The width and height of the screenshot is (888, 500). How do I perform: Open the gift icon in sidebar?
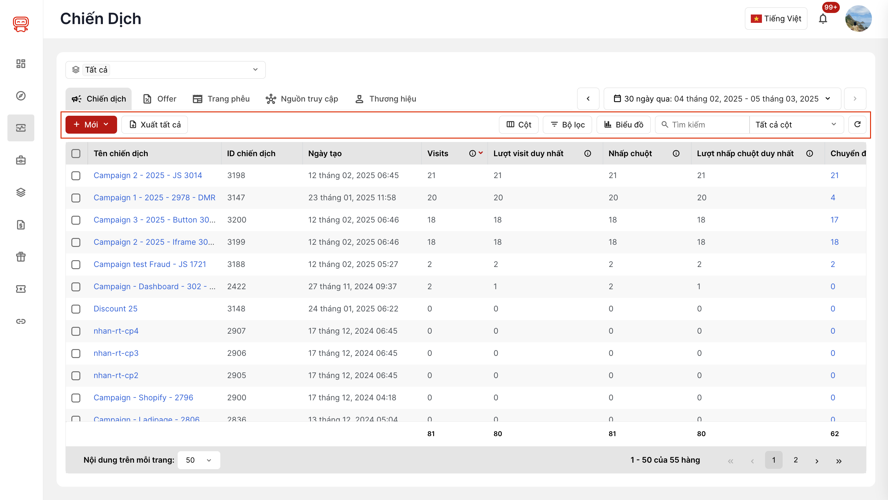point(21,256)
